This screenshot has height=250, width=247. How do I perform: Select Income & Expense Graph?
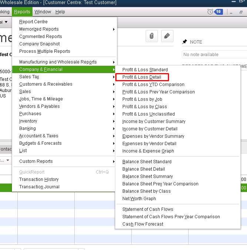coord(148,151)
